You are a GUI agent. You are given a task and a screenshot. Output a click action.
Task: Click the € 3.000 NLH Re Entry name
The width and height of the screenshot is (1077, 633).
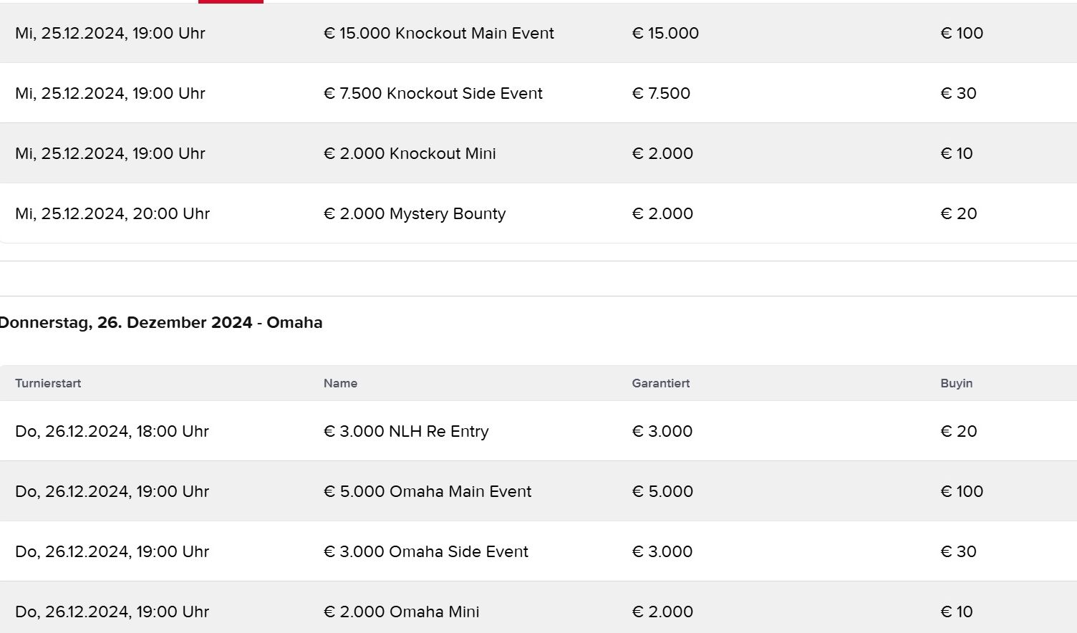[x=406, y=431]
